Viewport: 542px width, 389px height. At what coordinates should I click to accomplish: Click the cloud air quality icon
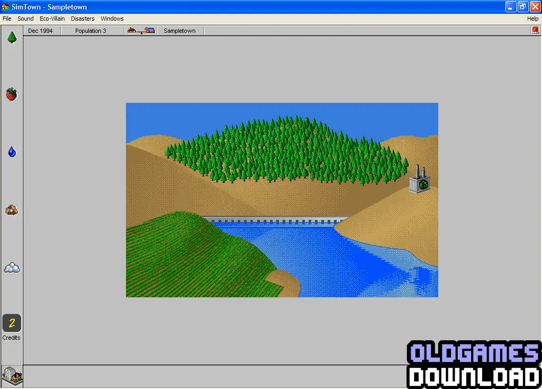[x=12, y=268]
